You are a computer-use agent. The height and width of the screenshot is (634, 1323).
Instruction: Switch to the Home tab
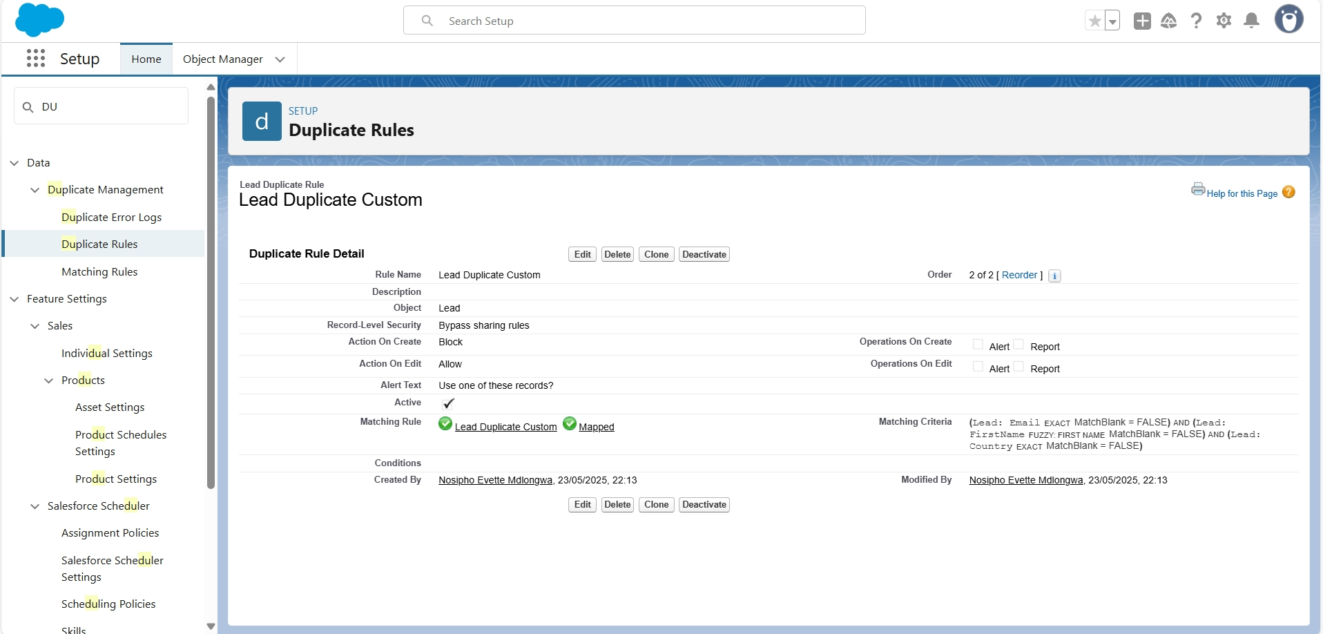pyautogui.click(x=146, y=59)
